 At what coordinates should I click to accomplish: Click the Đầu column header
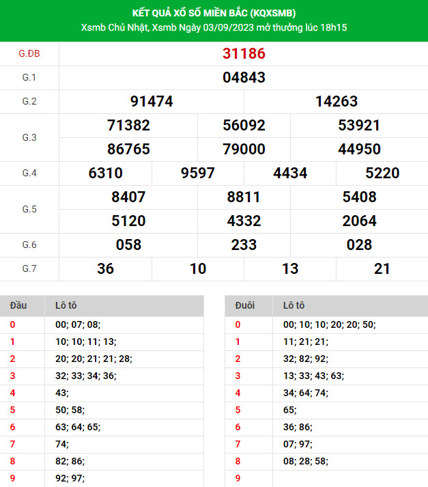[x=18, y=305]
